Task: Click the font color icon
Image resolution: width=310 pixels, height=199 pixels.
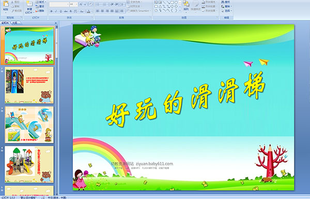Action: (x=88, y=11)
